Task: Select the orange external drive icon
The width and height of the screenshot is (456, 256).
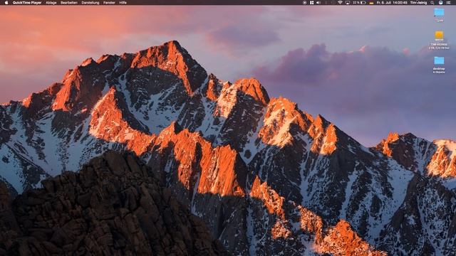Action: click(x=439, y=36)
